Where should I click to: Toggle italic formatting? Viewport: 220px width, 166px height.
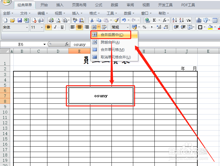55,27
